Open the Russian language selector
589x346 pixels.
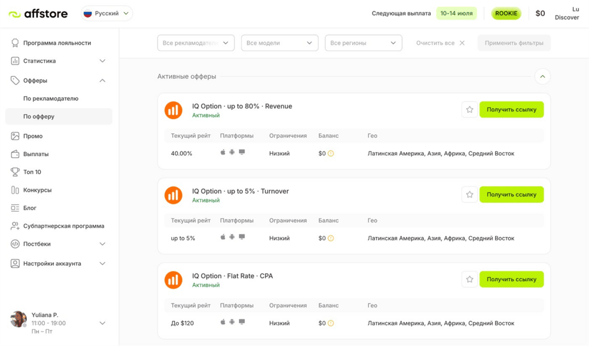(x=107, y=14)
